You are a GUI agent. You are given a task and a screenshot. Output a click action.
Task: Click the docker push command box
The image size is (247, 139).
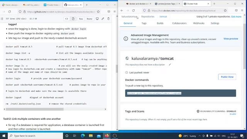[x=181, y=93]
